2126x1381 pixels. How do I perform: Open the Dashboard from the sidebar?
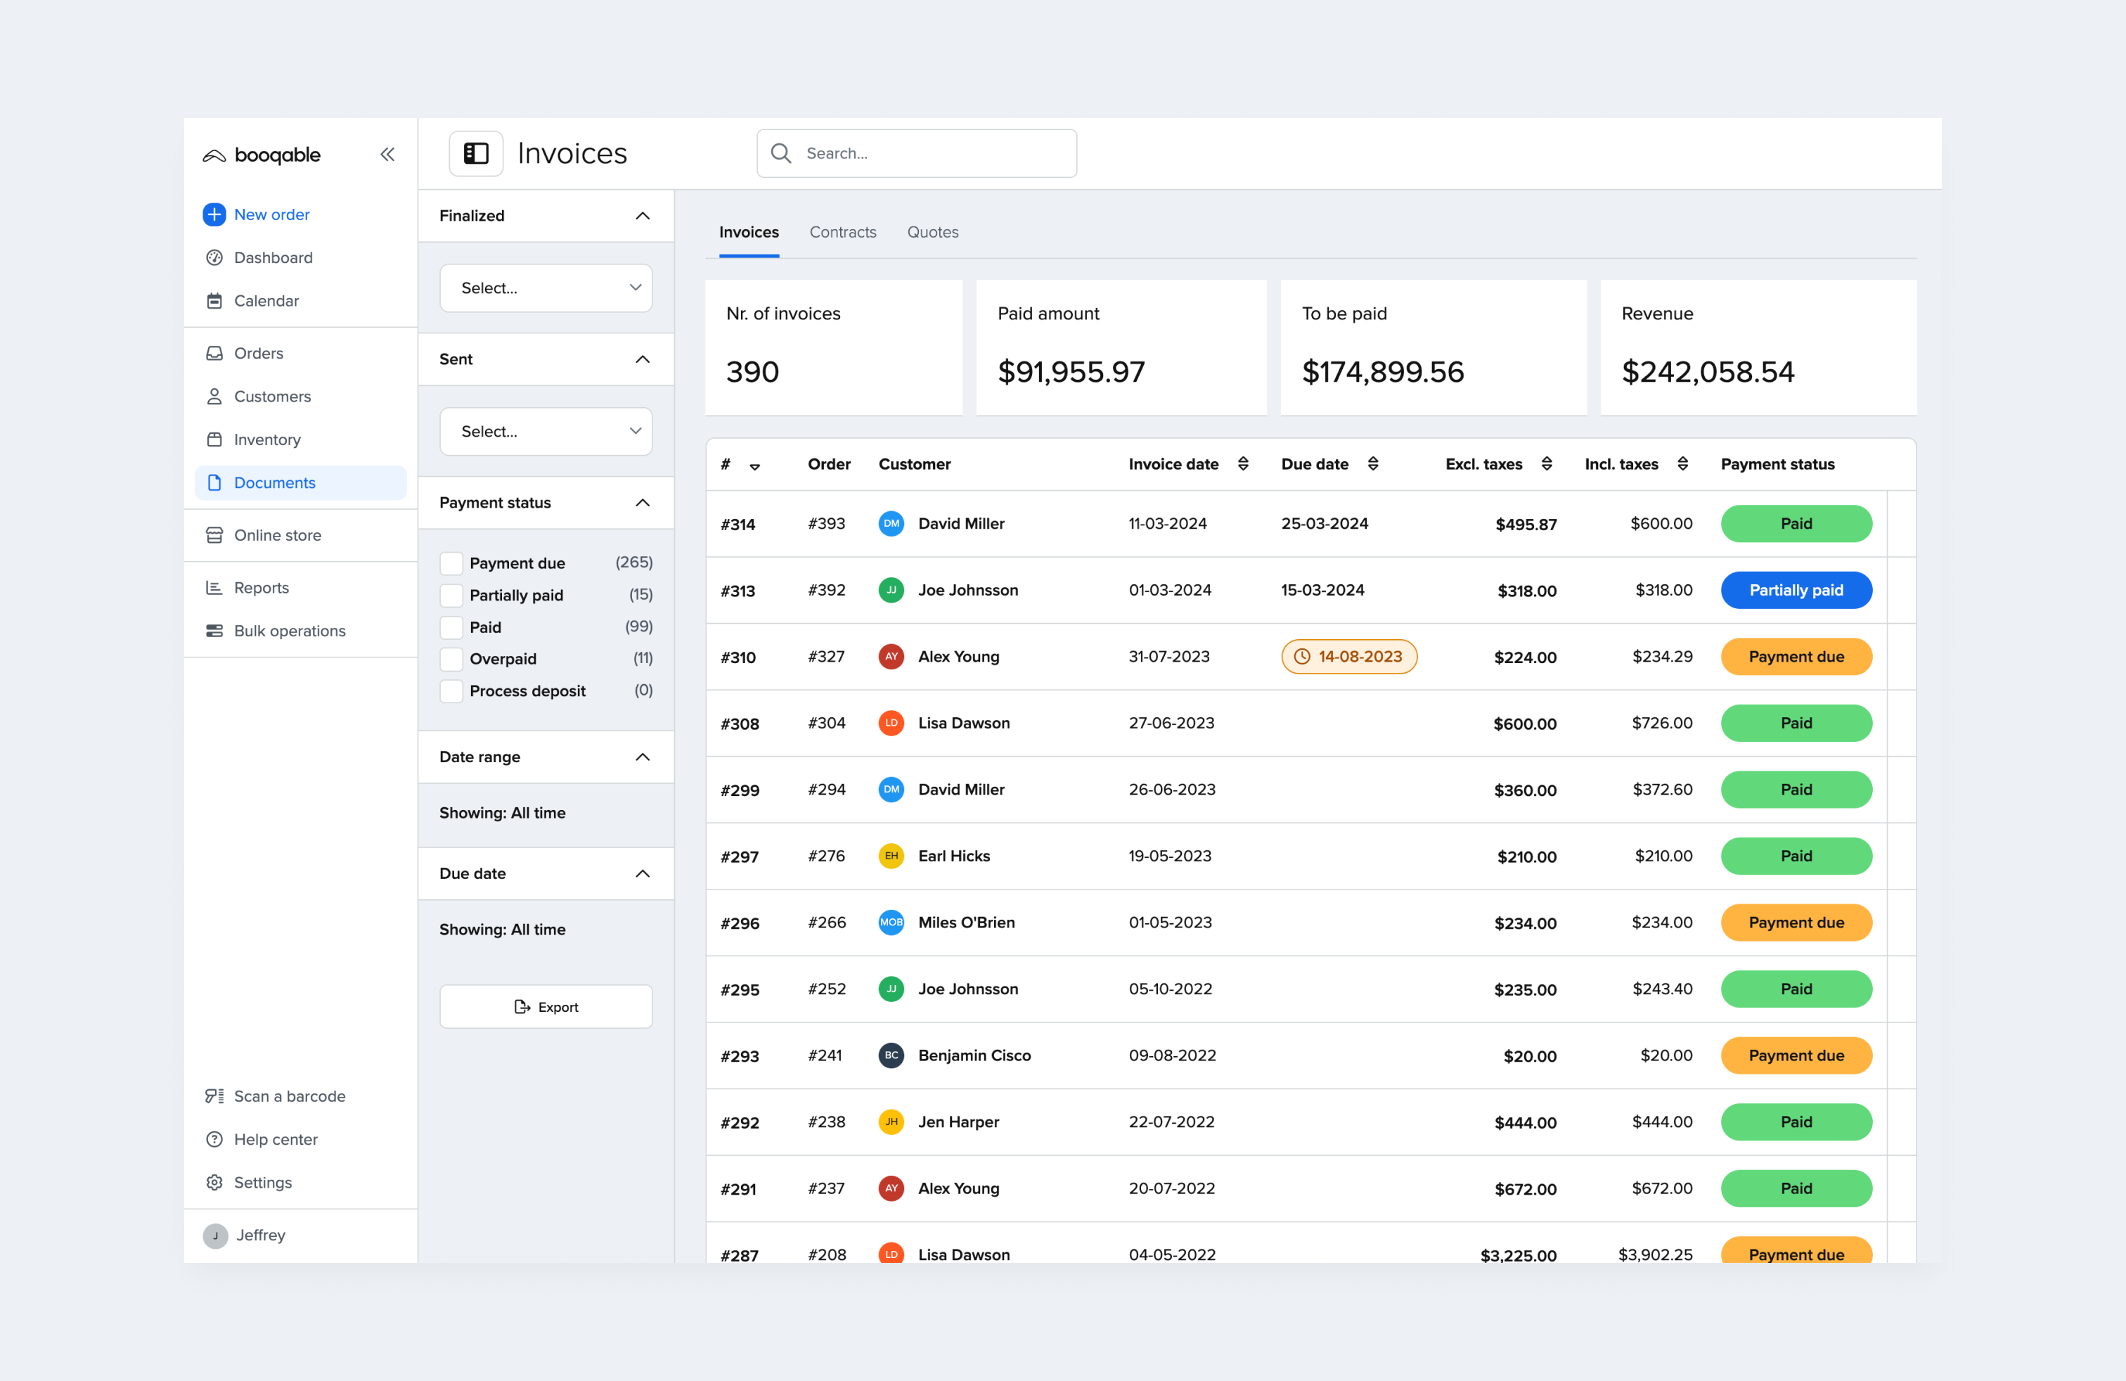pyautogui.click(x=273, y=257)
